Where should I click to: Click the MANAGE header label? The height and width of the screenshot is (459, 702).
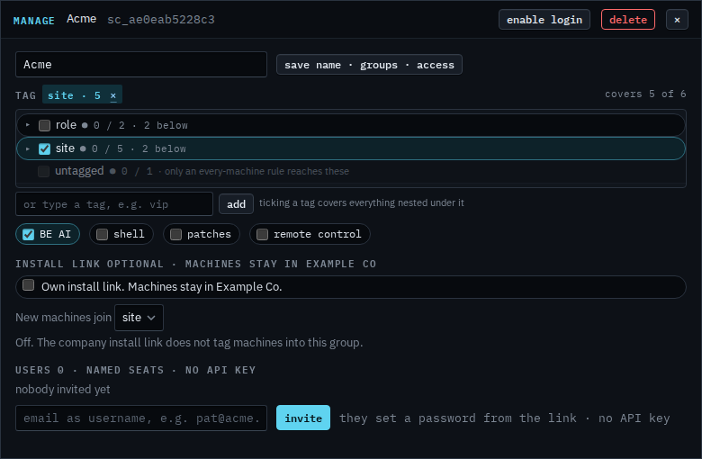(x=34, y=21)
